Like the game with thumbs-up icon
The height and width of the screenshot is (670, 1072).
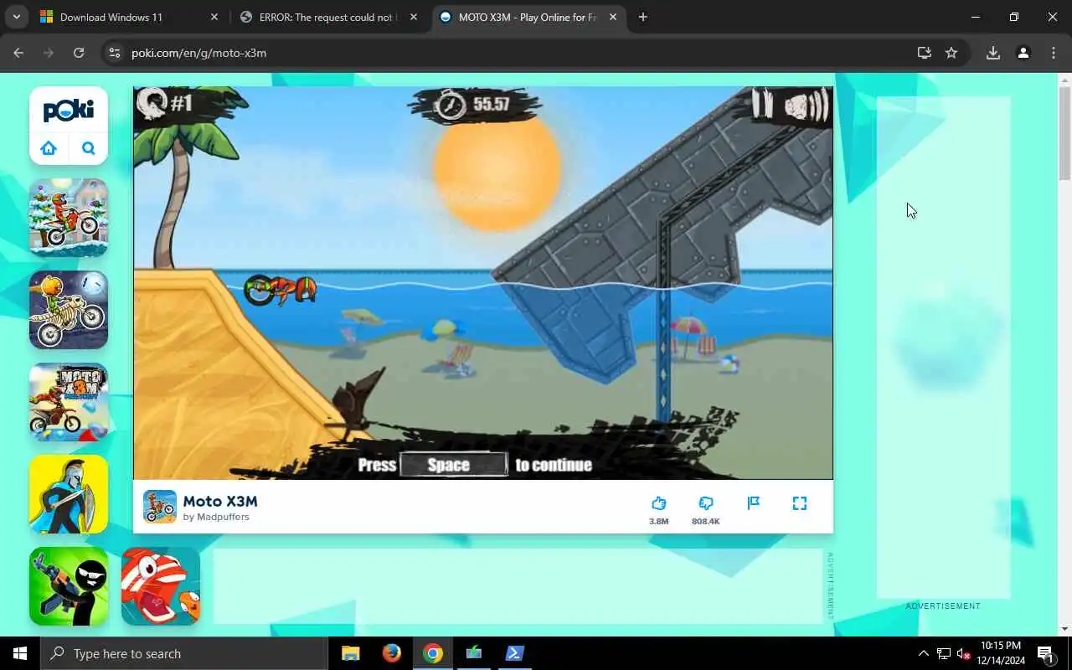coord(658,503)
